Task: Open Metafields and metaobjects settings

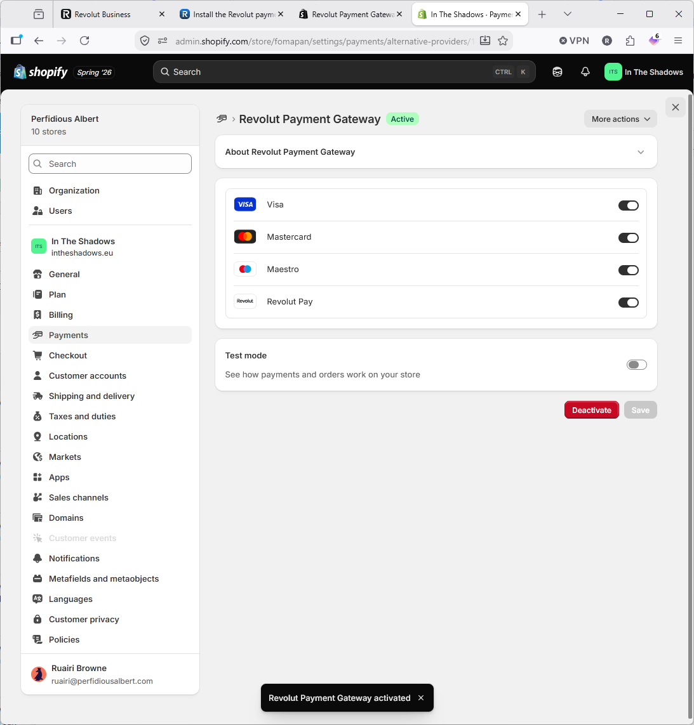Action: coord(110,579)
